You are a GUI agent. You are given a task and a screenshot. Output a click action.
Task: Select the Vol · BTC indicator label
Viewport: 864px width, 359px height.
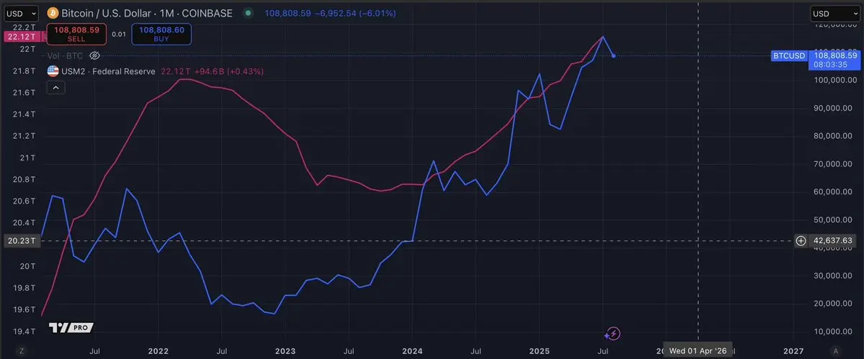click(64, 55)
